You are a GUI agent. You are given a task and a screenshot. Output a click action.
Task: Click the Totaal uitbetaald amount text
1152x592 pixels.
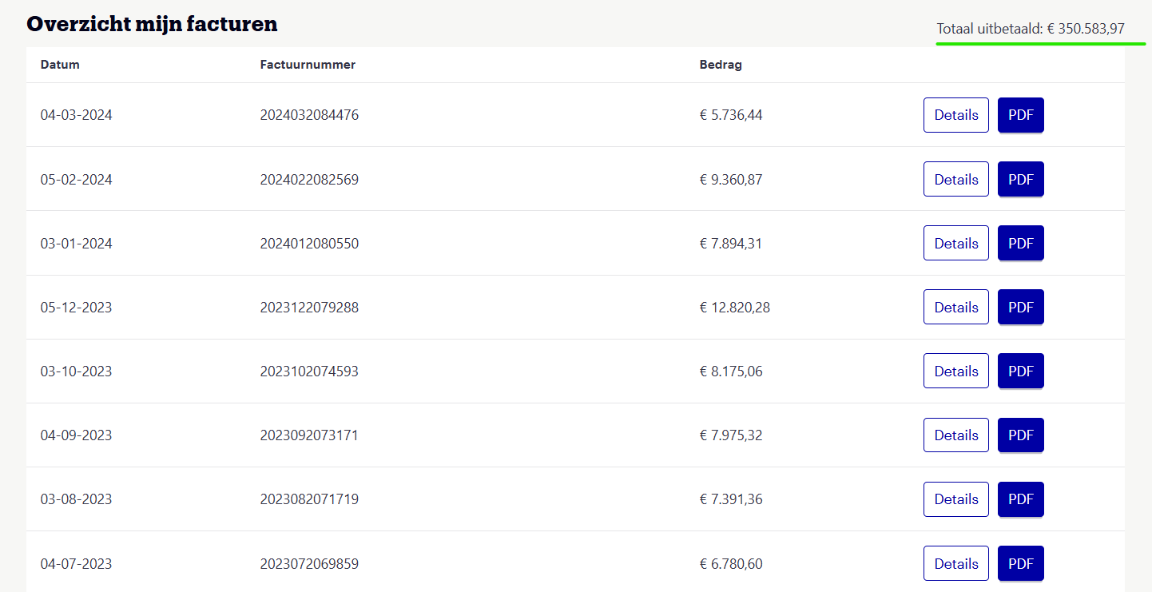click(x=1031, y=29)
